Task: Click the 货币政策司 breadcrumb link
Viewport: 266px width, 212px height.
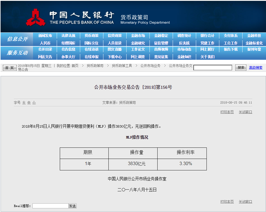Action: (x=95, y=66)
